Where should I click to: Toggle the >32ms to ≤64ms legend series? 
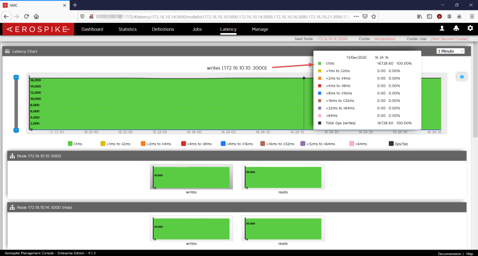point(318,144)
